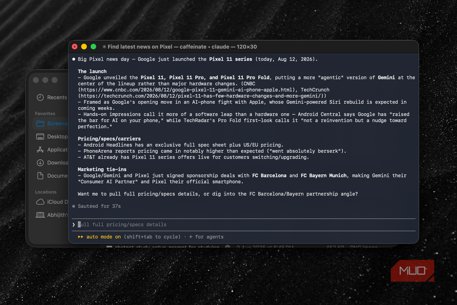This screenshot has width=457, height=305.
Task: Select the Screenshots folder icon in Finder sidebar
Action: pyautogui.click(x=40, y=123)
